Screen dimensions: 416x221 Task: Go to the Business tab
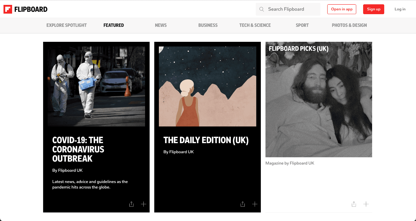pos(208,25)
